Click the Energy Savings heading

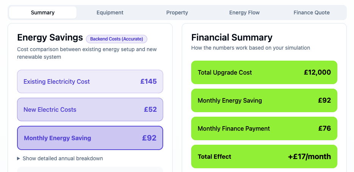pos(50,38)
